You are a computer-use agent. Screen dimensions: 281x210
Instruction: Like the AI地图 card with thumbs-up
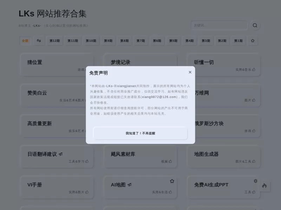pos(170,192)
